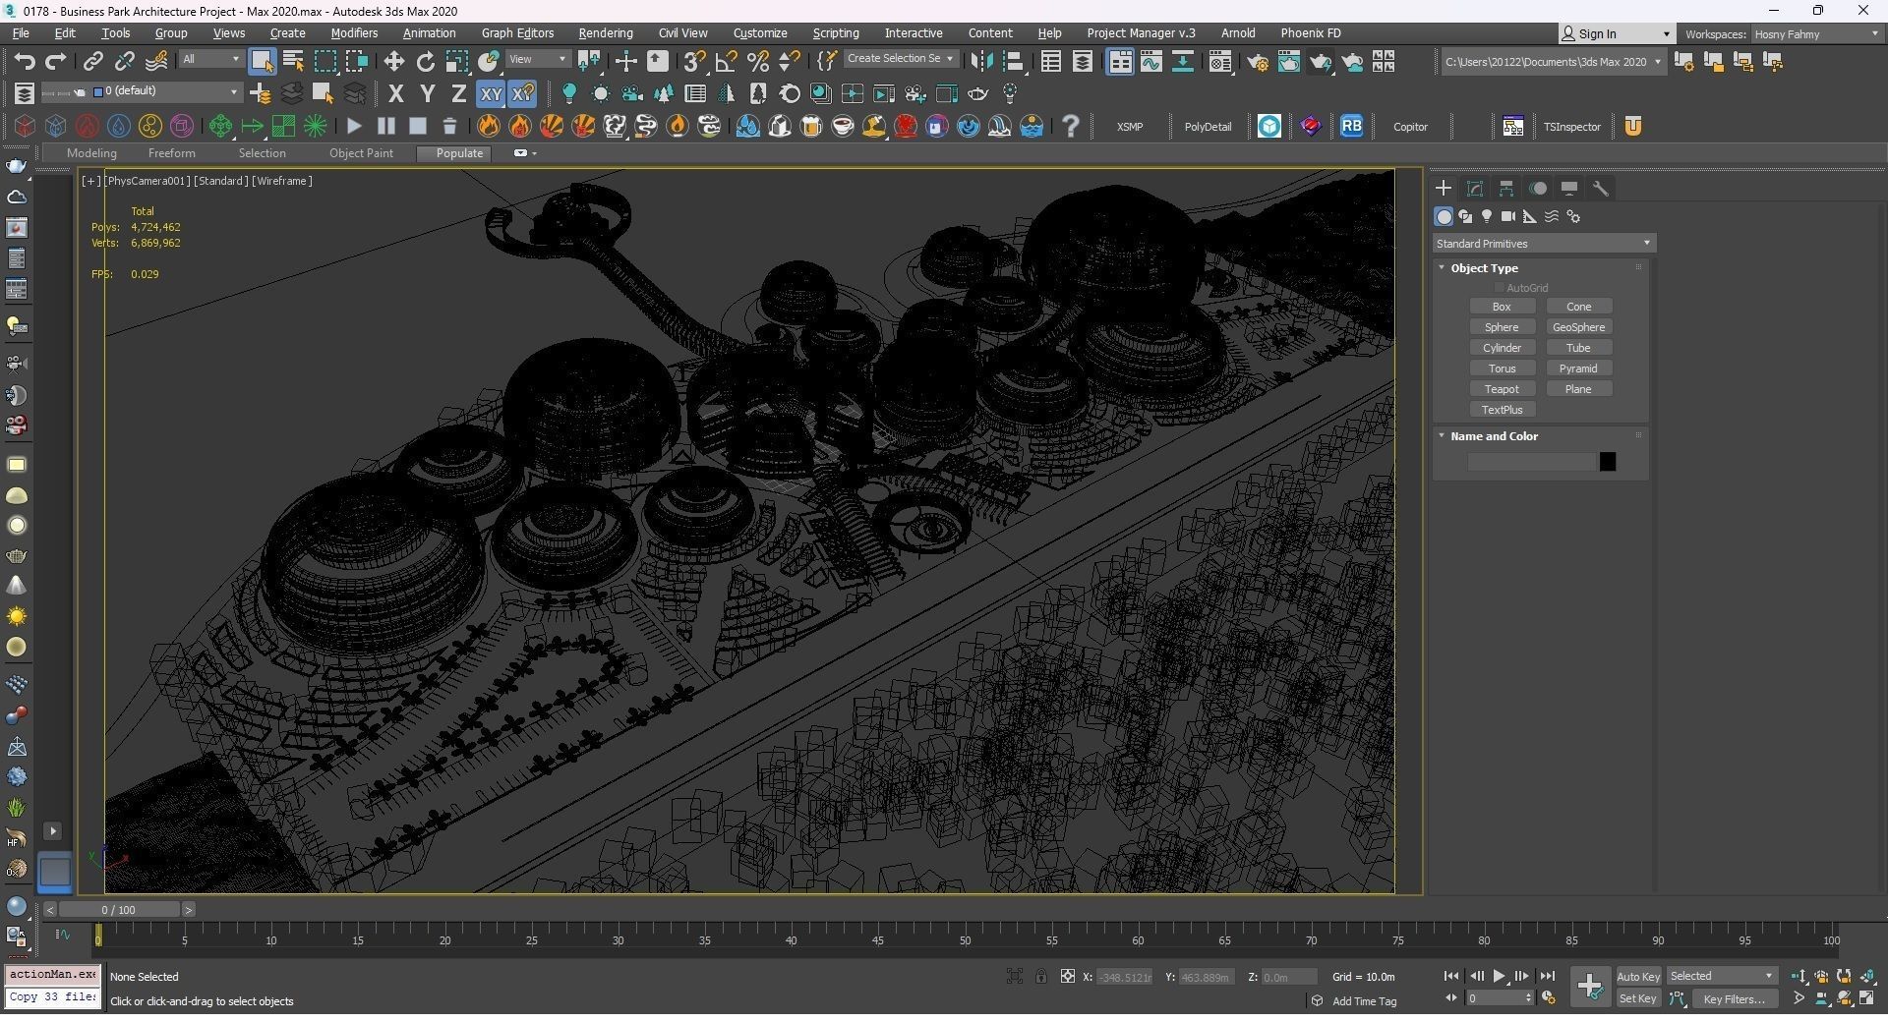Open the selection filter dropdown showing All
This screenshot has height=1022, width=1888.
(210, 60)
